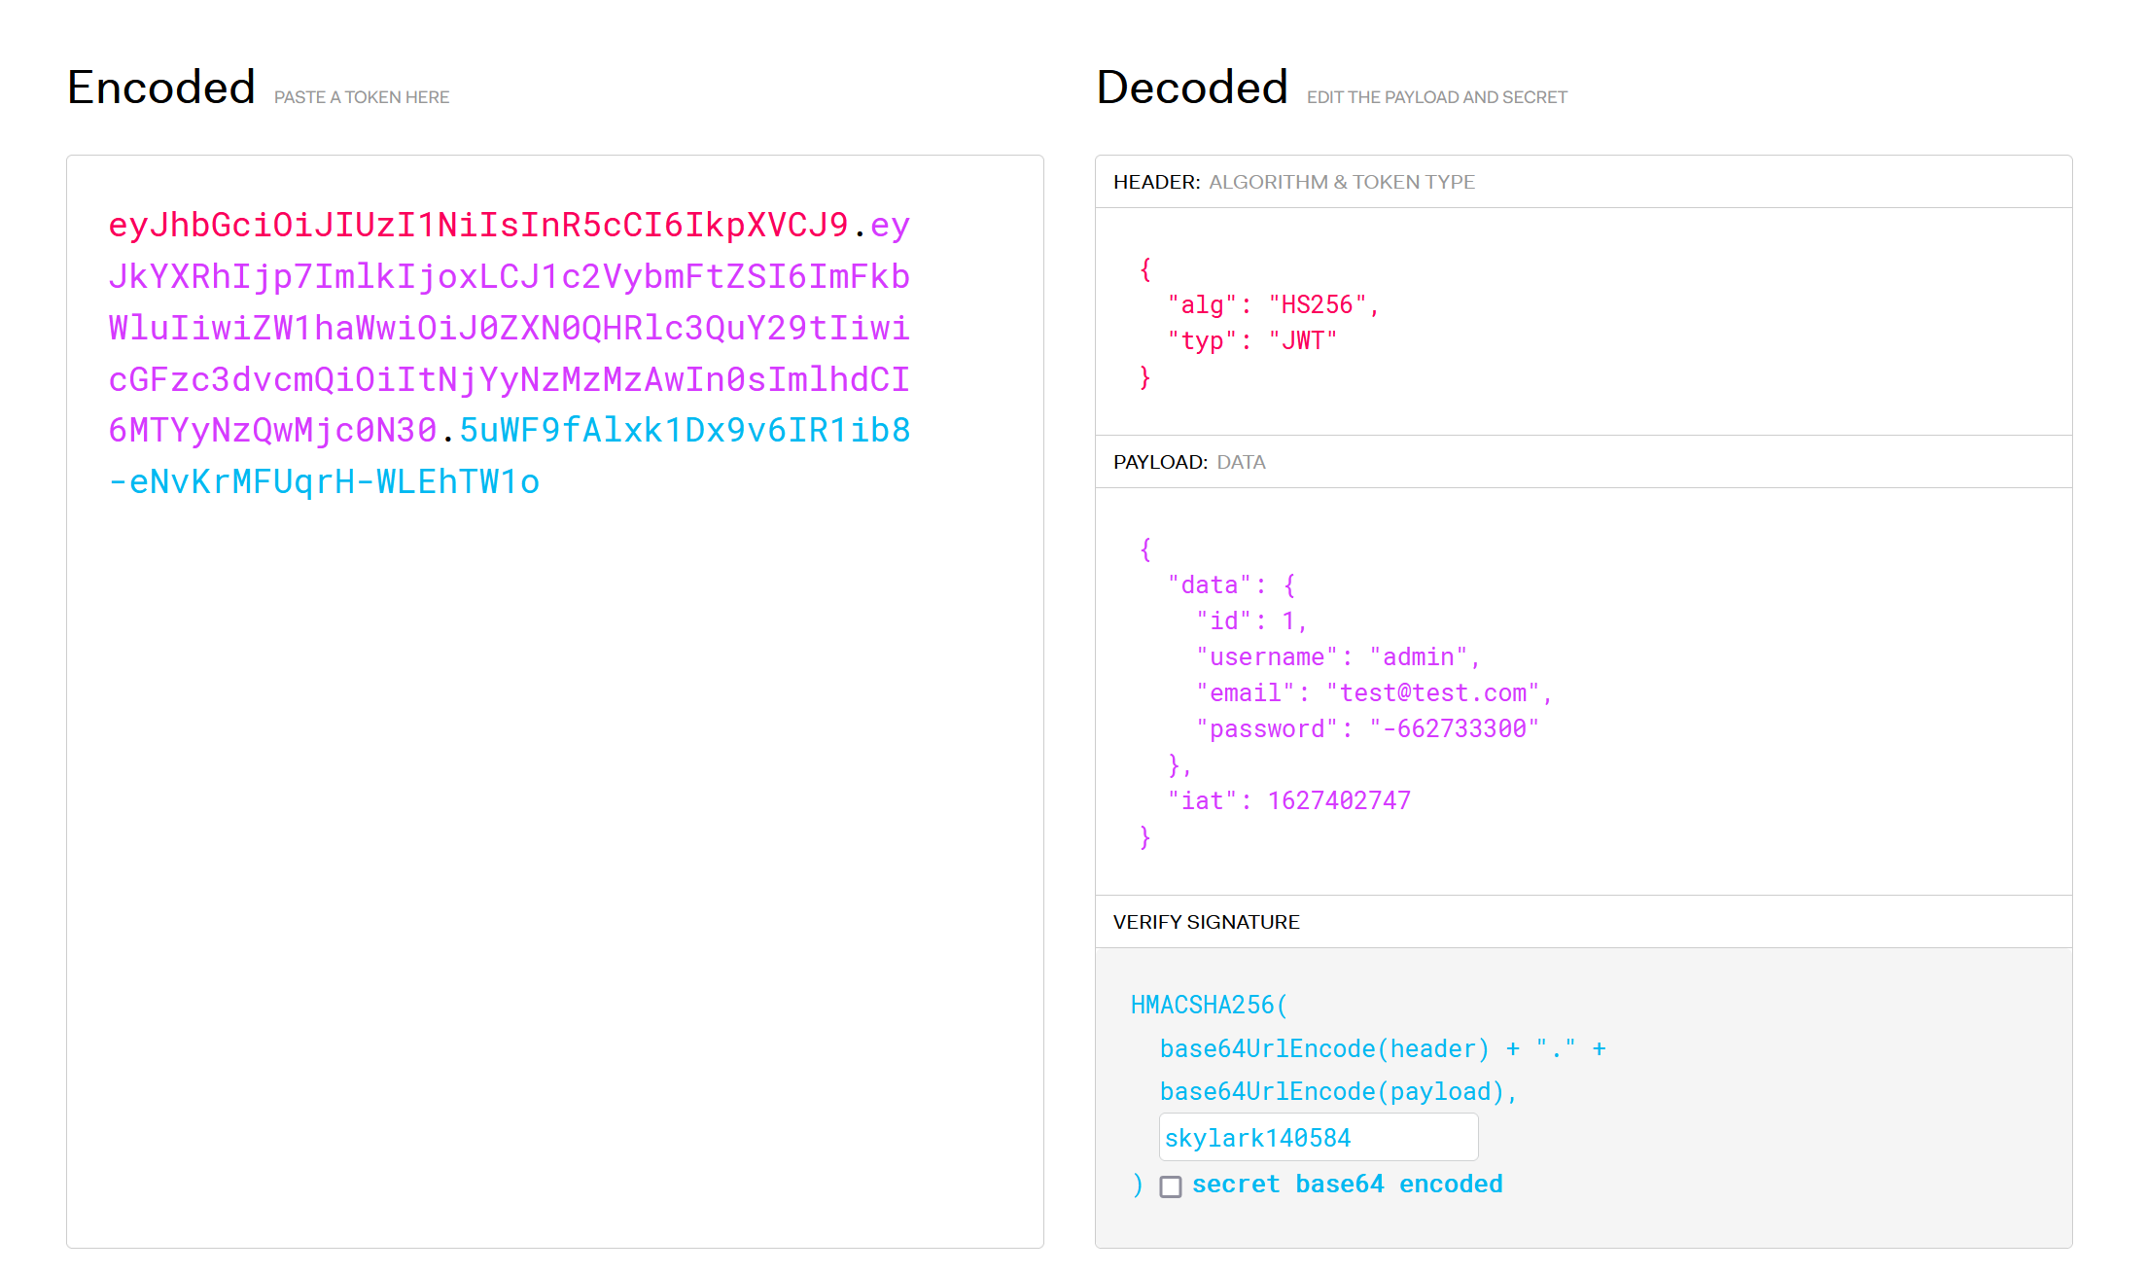This screenshot has width=2146, height=1274.
Task: Check the secret base64 encoded checkbox
Action: pyautogui.click(x=1171, y=1186)
